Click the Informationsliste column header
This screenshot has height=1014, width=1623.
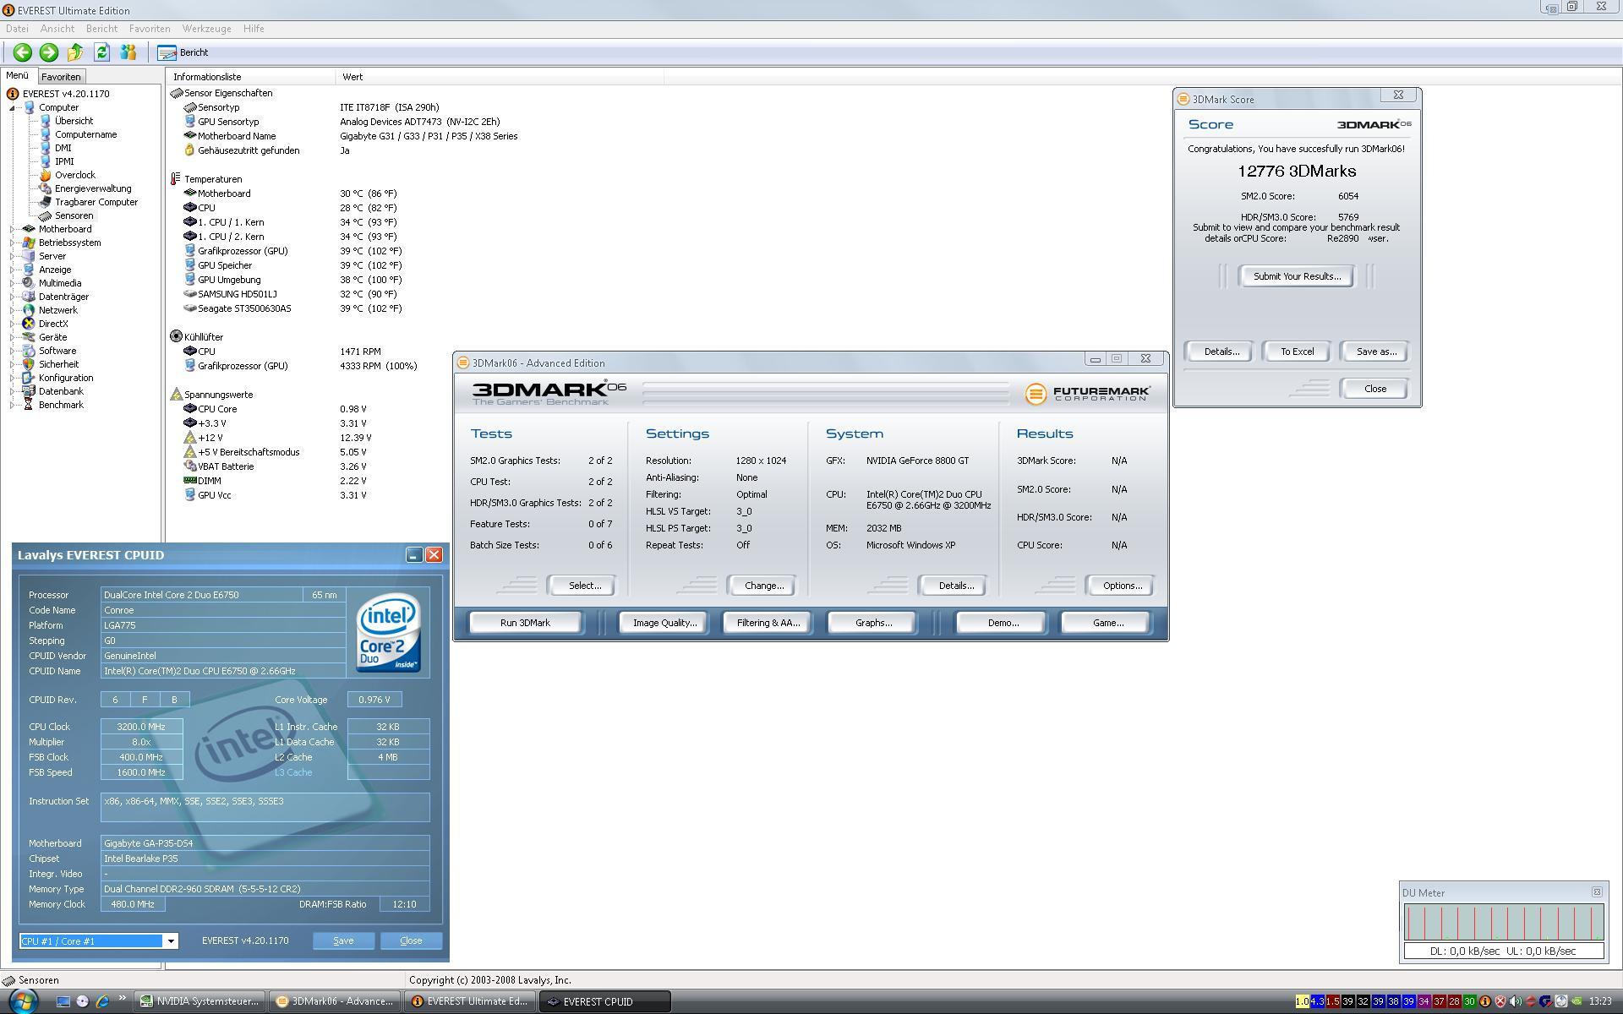(250, 77)
